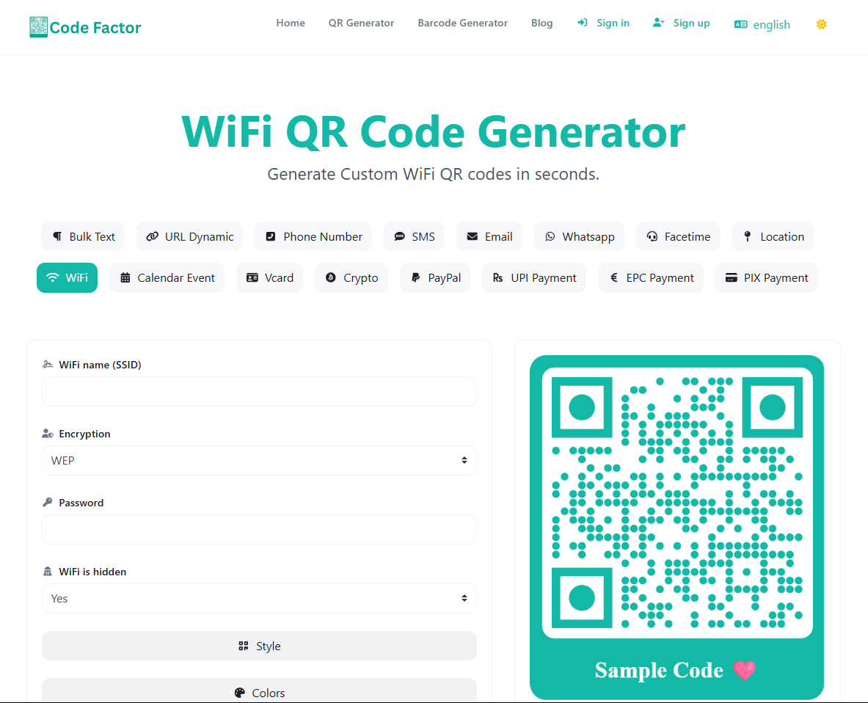Screen dimensions: 868x703
Task: Click the Colors palette icon
Action: (x=240, y=693)
